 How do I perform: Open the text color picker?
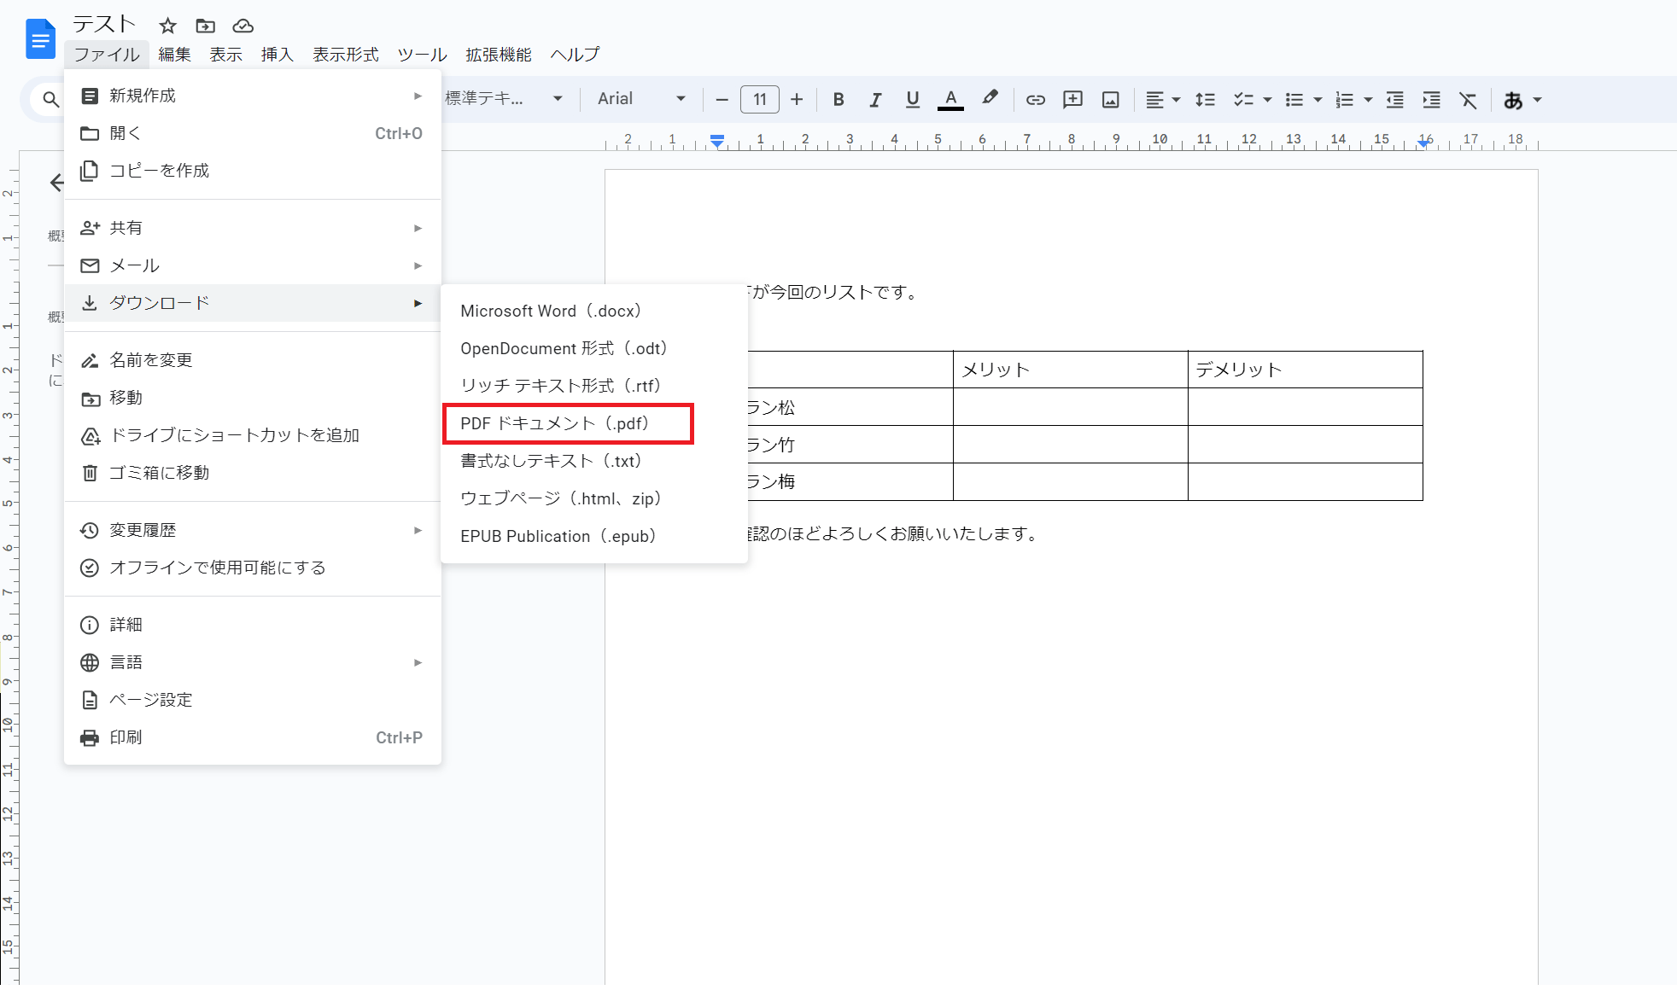950,100
